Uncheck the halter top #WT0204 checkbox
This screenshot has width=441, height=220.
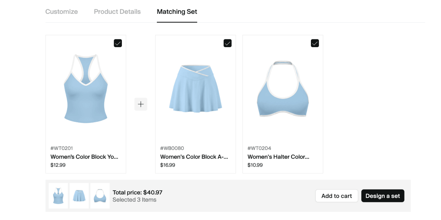[x=315, y=43]
